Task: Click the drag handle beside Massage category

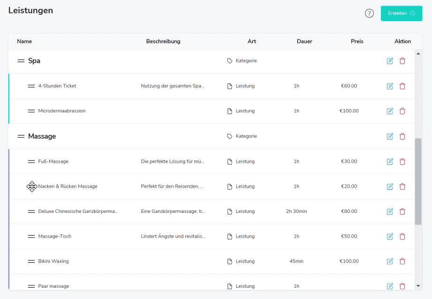Action: [x=21, y=136]
